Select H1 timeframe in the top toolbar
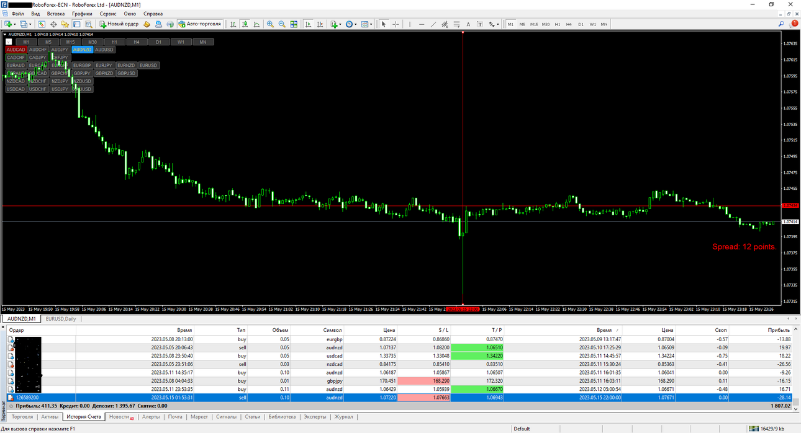Image resolution: width=801 pixels, height=433 pixels. [558, 24]
